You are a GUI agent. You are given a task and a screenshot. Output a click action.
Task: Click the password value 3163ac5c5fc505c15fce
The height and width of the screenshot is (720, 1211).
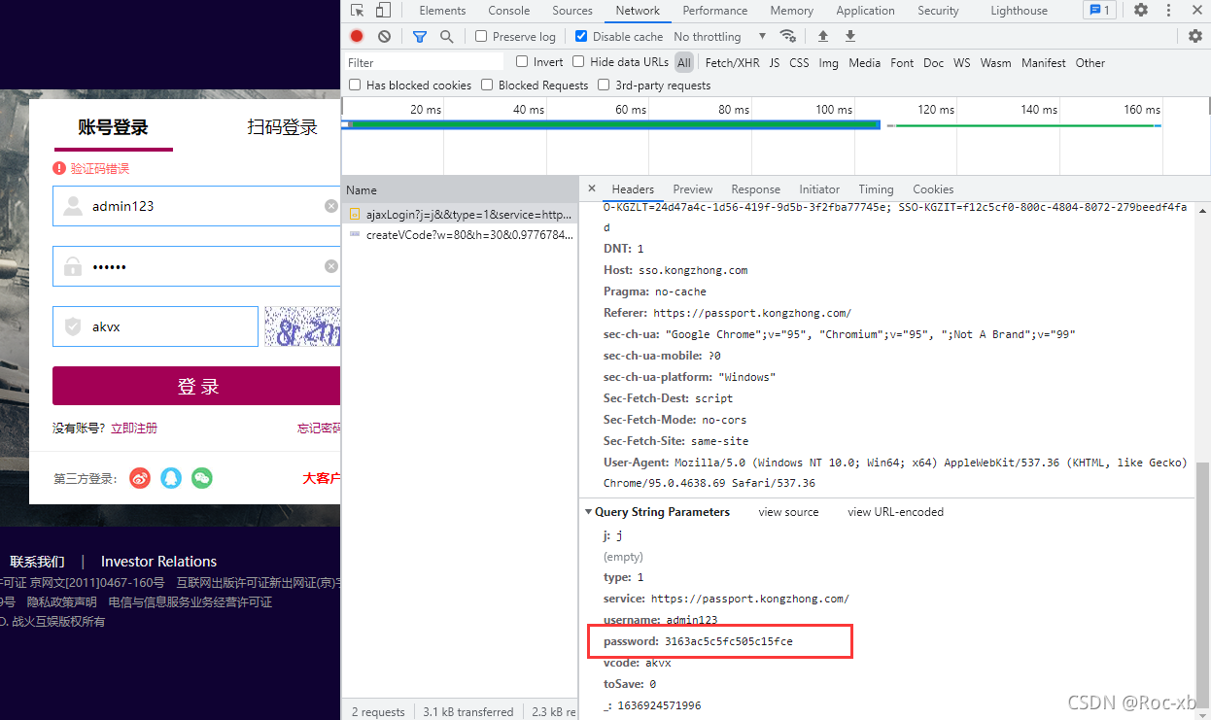tap(728, 641)
